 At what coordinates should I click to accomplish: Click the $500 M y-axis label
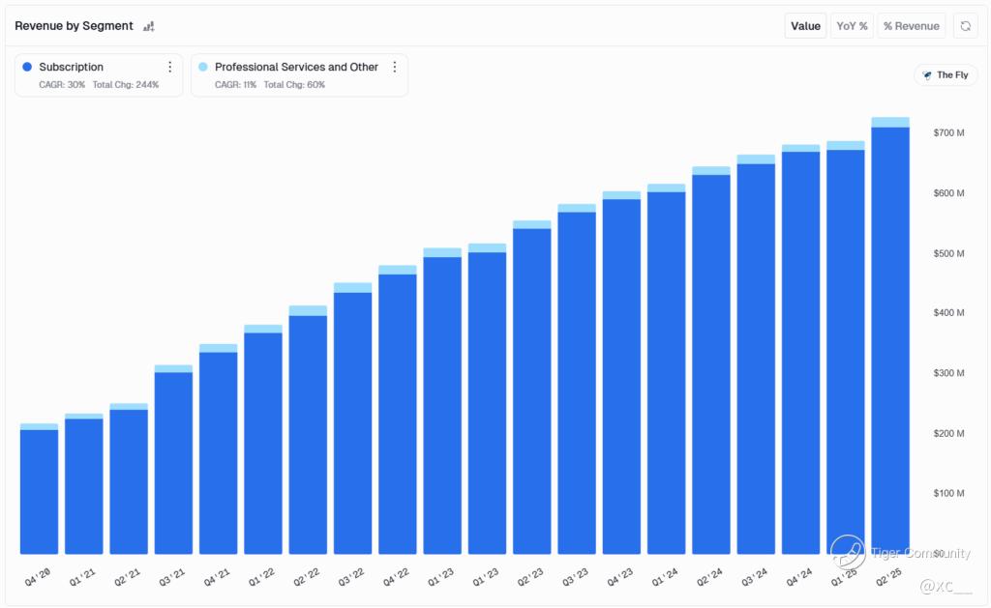click(948, 253)
